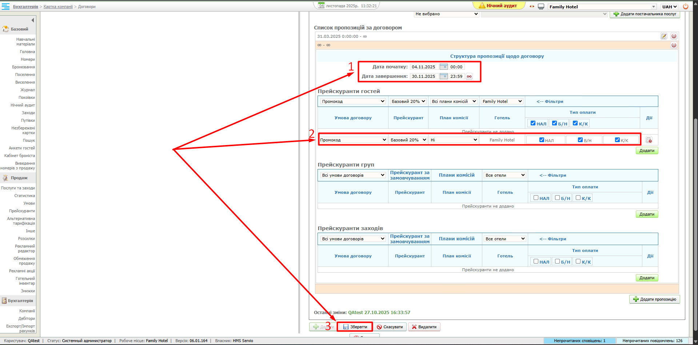Uncheck НАЛ checkbox in Промокод row

(x=542, y=140)
